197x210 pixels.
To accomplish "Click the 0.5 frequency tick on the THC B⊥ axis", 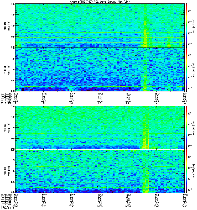I will coord(13,139).
